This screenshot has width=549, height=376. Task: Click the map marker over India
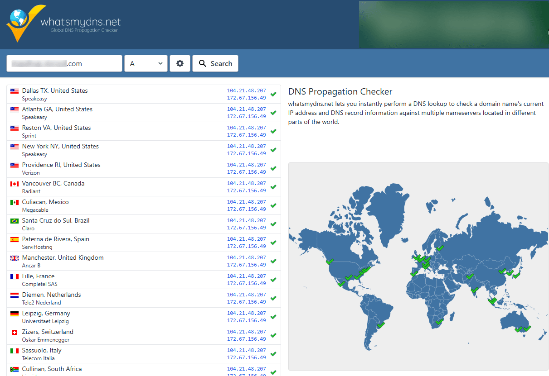[x=474, y=290]
